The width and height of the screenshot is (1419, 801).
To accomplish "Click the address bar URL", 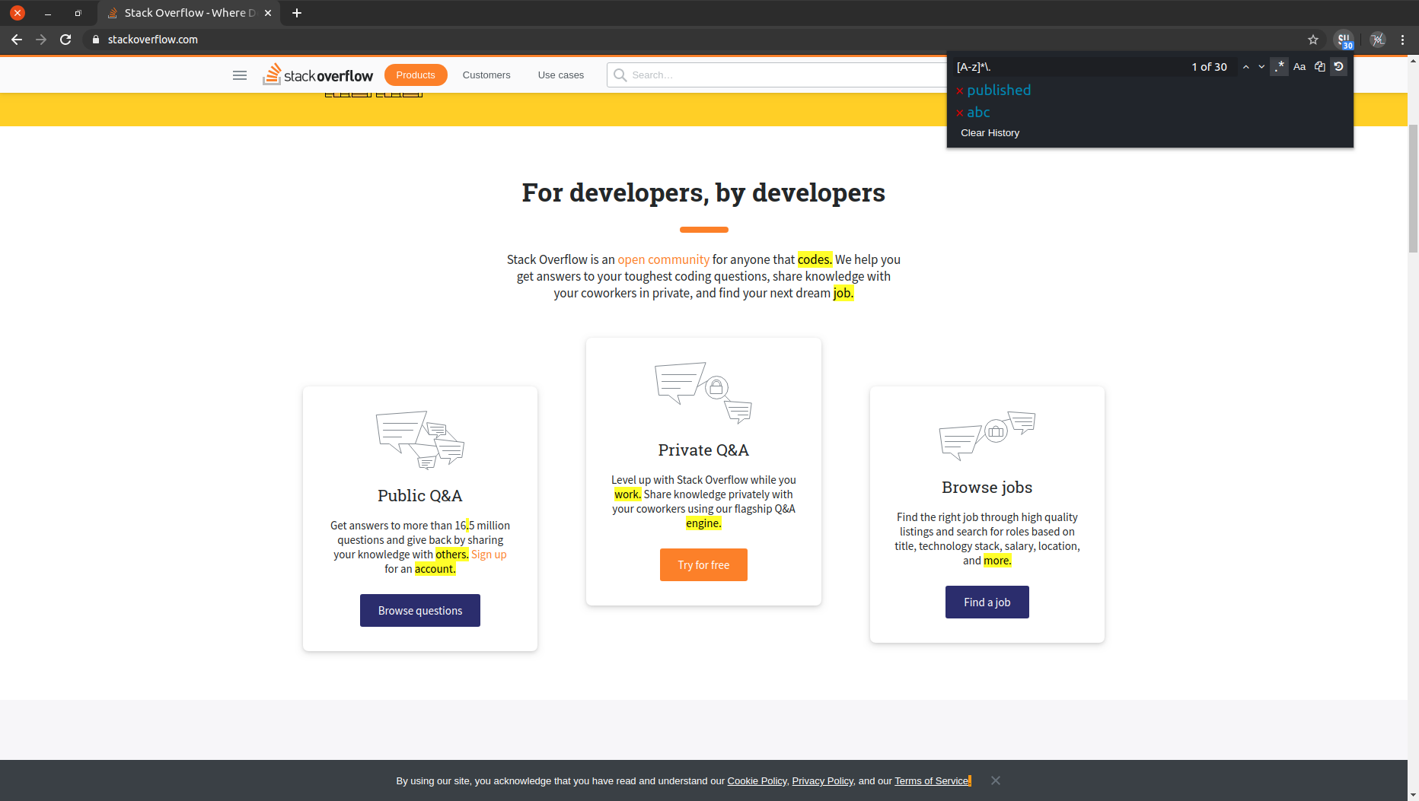I will point(153,40).
